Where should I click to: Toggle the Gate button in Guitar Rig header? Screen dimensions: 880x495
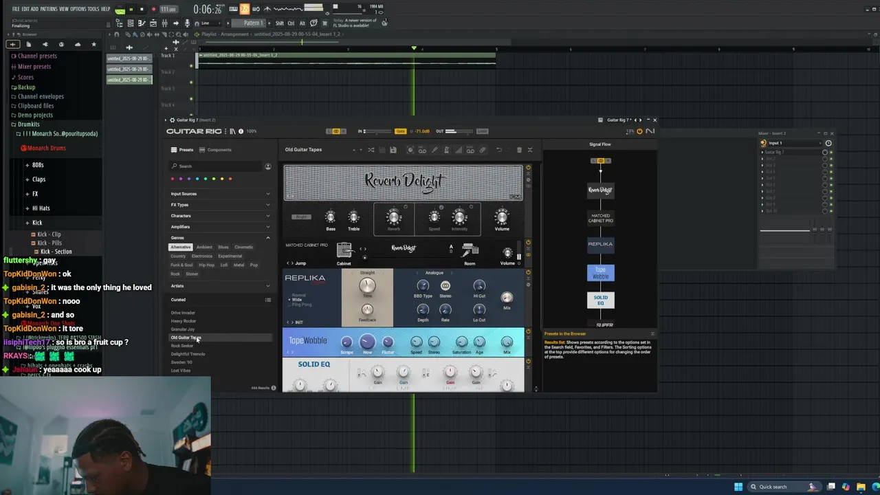tap(401, 131)
